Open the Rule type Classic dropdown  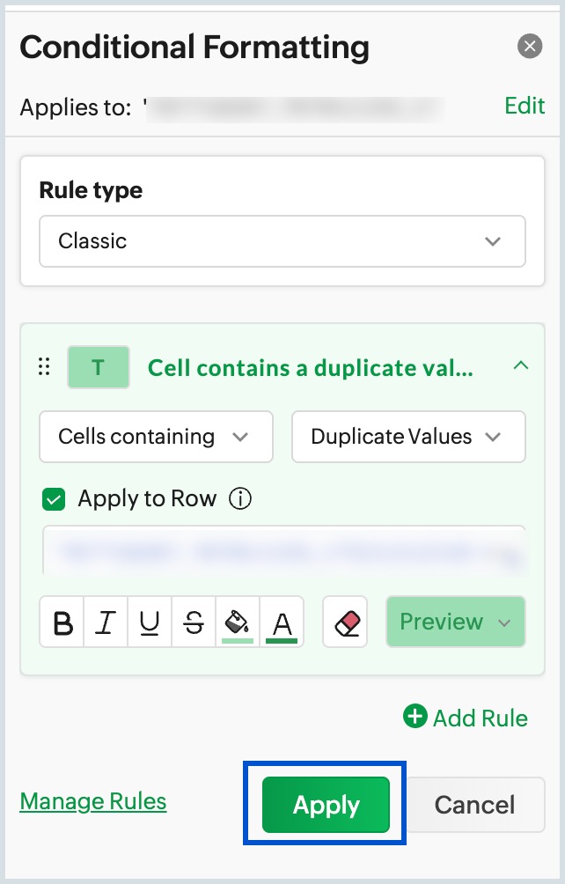coord(282,241)
